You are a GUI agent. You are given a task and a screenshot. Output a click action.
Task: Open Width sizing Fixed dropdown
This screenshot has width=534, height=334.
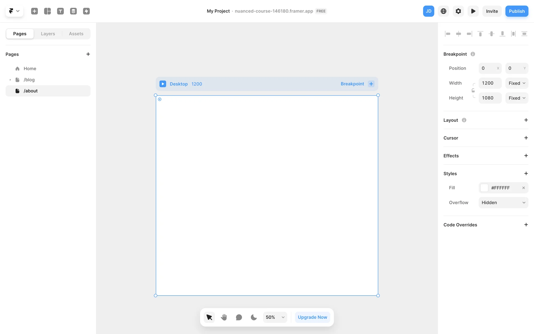point(516,83)
